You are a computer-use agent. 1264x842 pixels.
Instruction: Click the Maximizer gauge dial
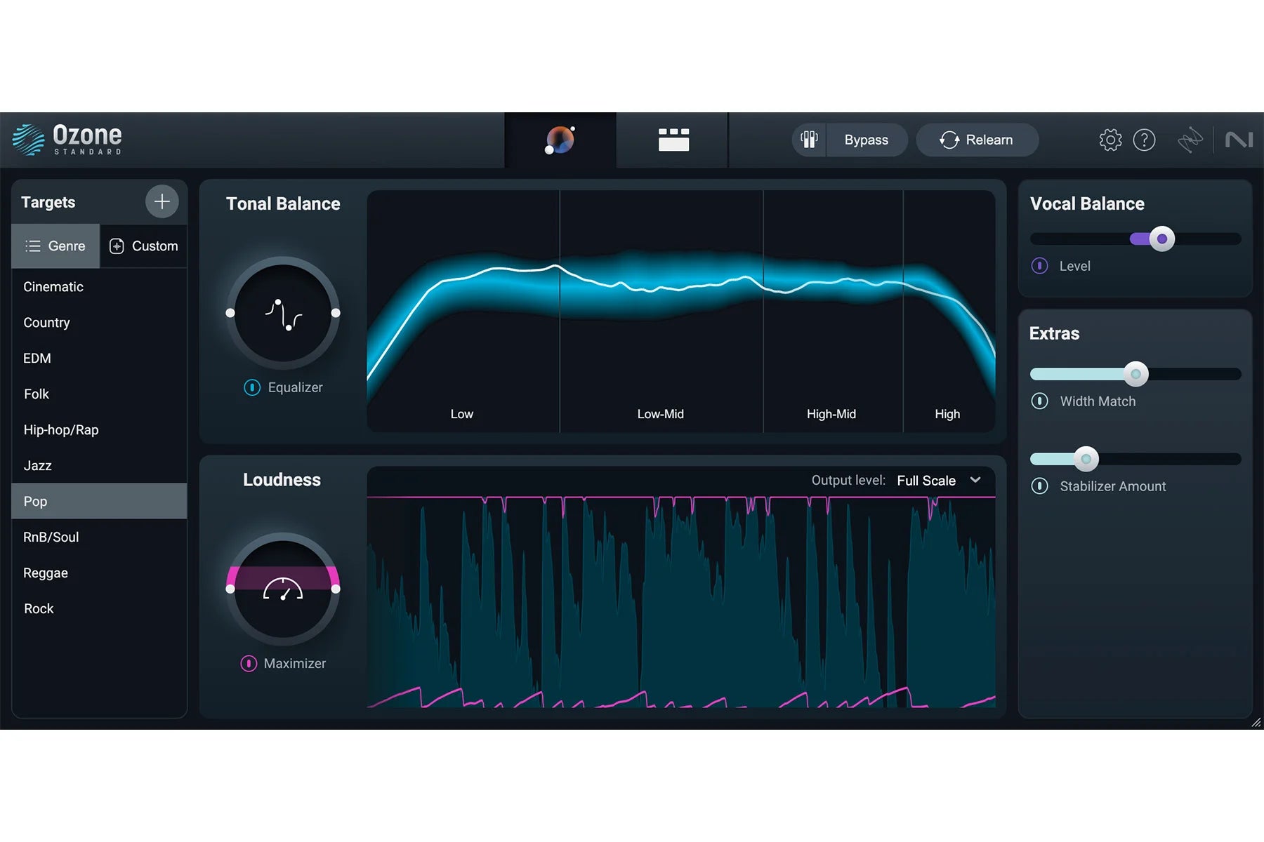point(283,589)
